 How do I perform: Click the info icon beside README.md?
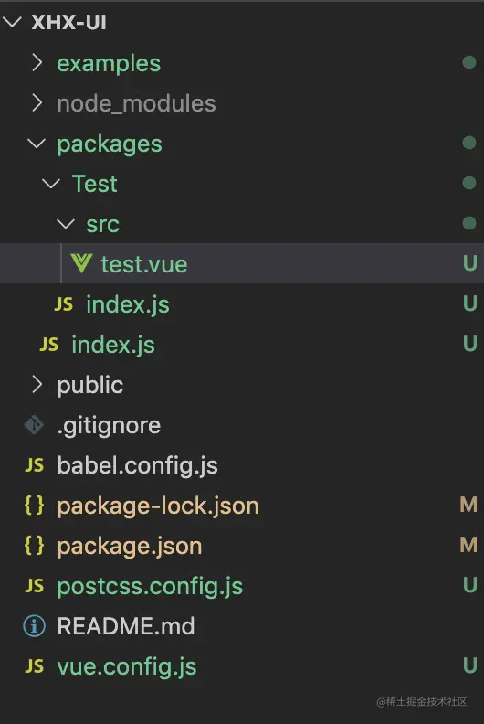34,626
